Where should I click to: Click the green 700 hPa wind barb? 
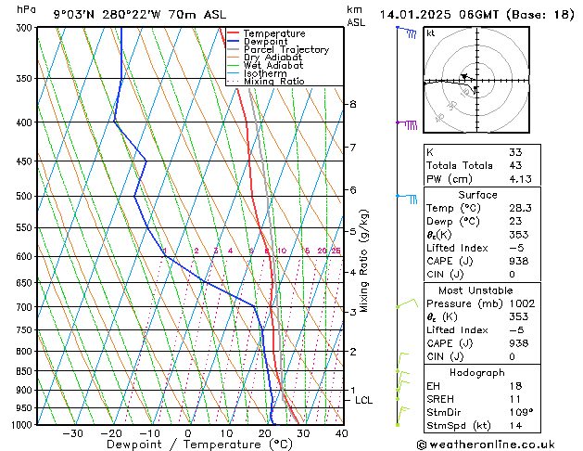coord(407,303)
